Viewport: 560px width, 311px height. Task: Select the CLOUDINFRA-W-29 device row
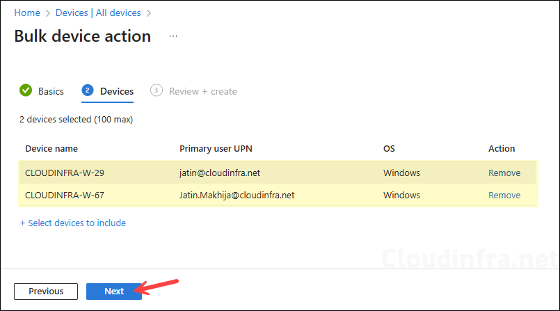coord(65,173)
